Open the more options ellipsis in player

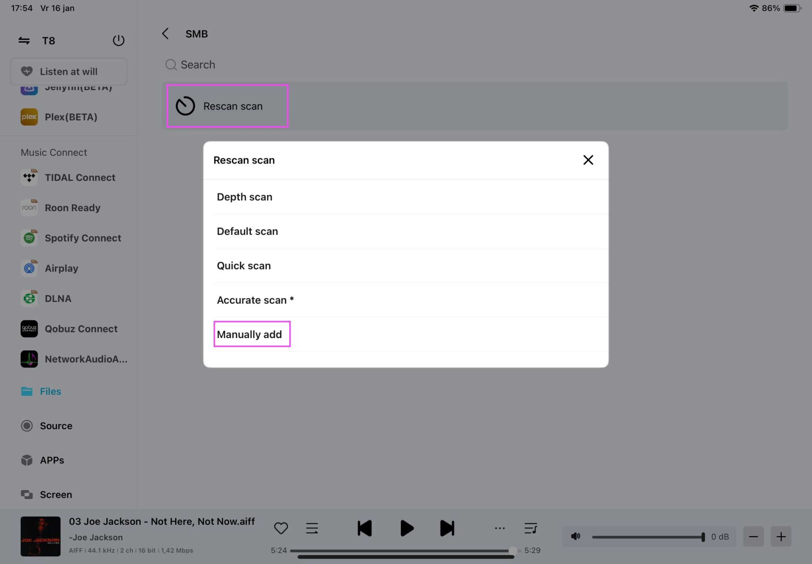tap(500, 528)
